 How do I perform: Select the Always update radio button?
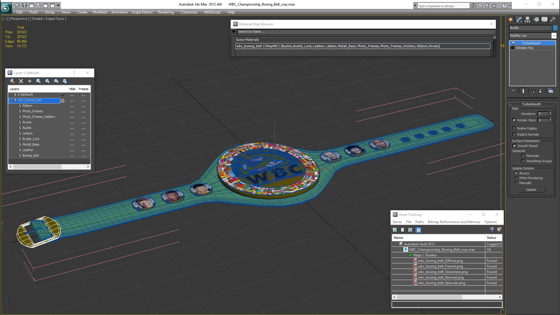pyautogui.click(x=516, y=173)
